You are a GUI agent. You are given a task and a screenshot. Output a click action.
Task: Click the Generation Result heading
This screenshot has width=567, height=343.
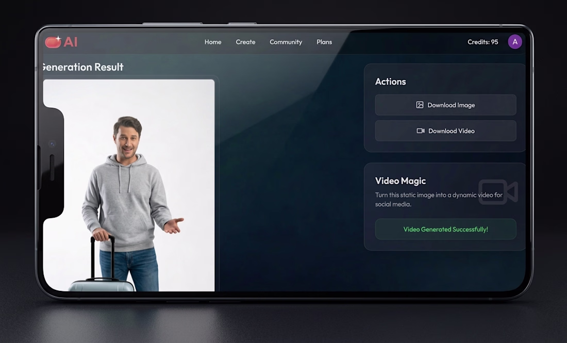pos(83,67)
